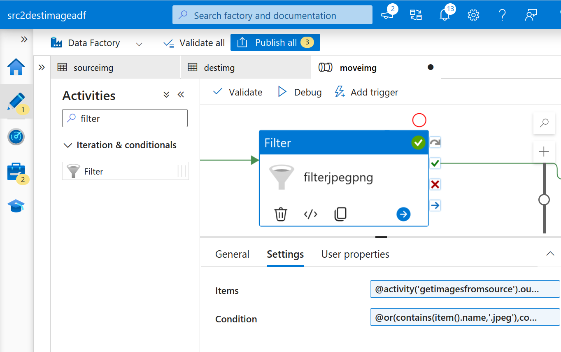This screenshot has height=352, width=561.
Task: Open the feedback person icon
Action: point(531,15)
